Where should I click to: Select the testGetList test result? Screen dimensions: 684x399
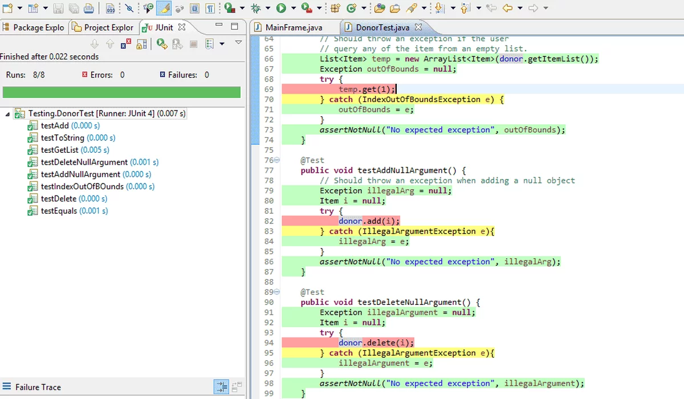click(60, 150)
